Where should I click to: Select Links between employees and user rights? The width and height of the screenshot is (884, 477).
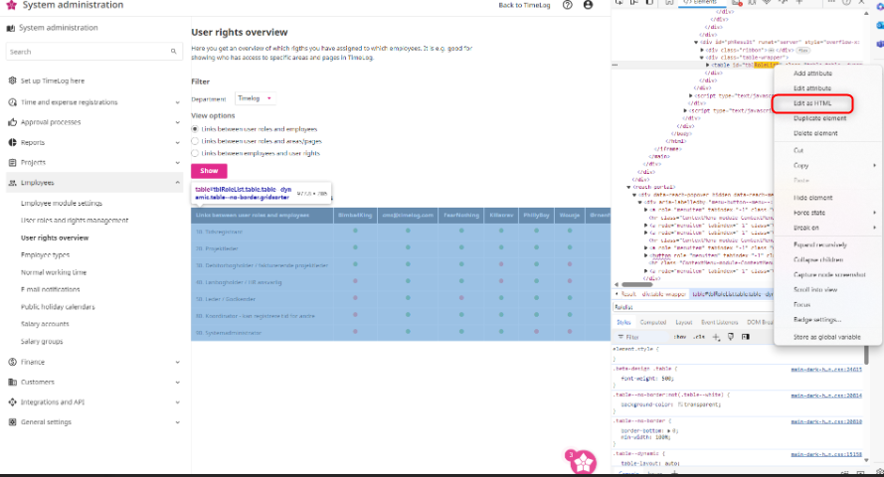coord(195,153)
